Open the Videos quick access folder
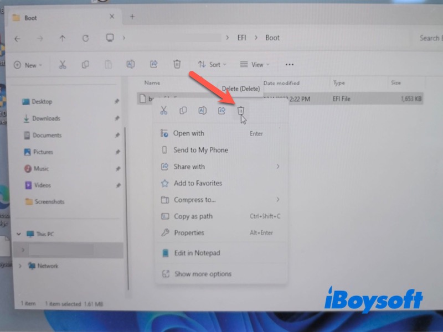443x332 pixels. tap(43, 185)
